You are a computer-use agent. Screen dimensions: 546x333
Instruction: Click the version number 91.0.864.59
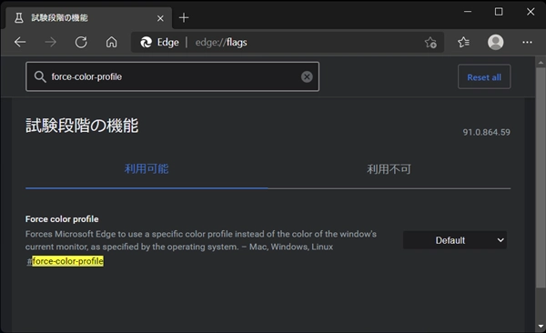coord(486,132)
